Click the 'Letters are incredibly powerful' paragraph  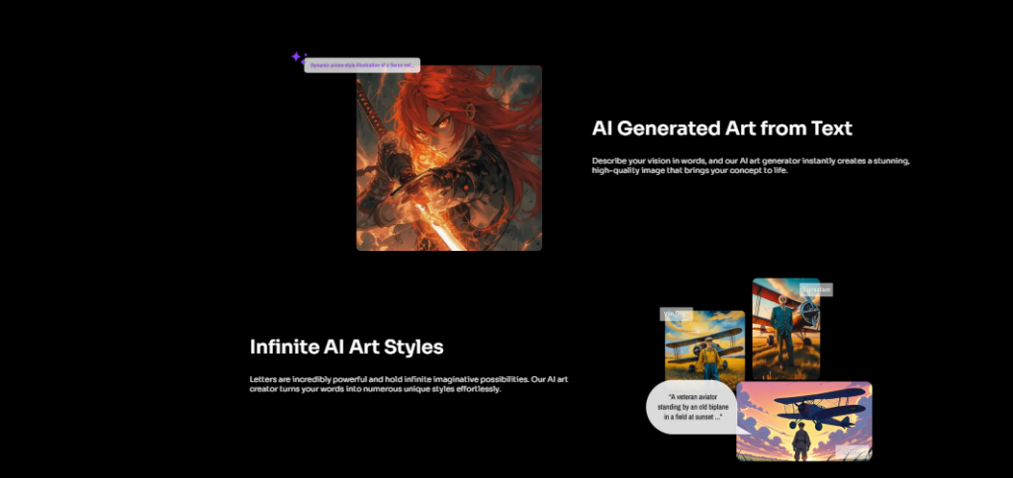409,384
